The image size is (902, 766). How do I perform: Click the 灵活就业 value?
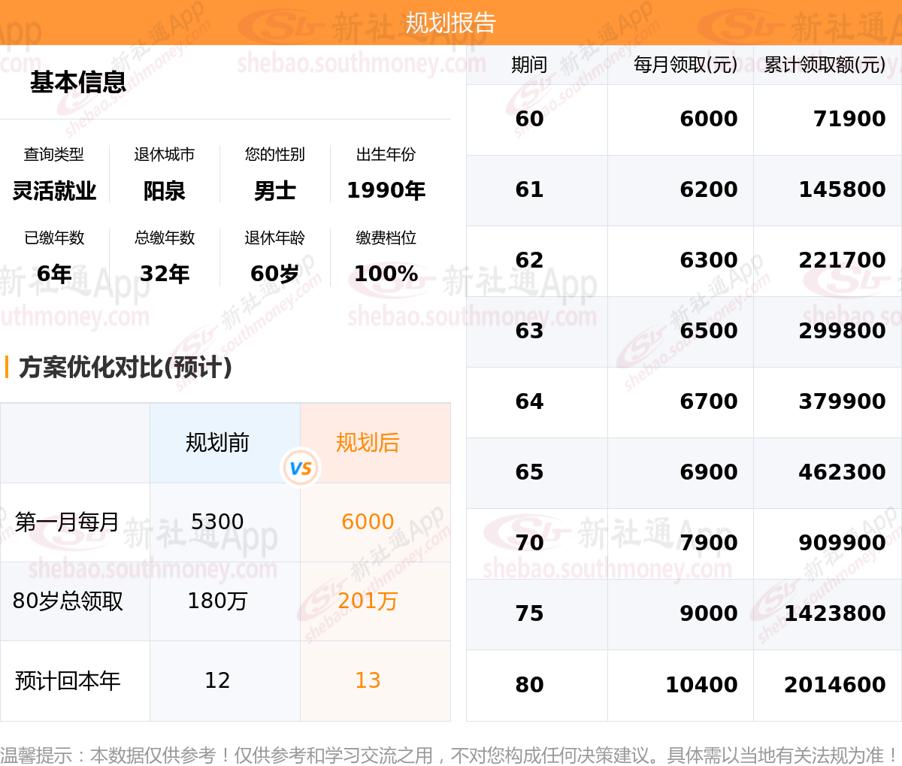tap(54, 191)
